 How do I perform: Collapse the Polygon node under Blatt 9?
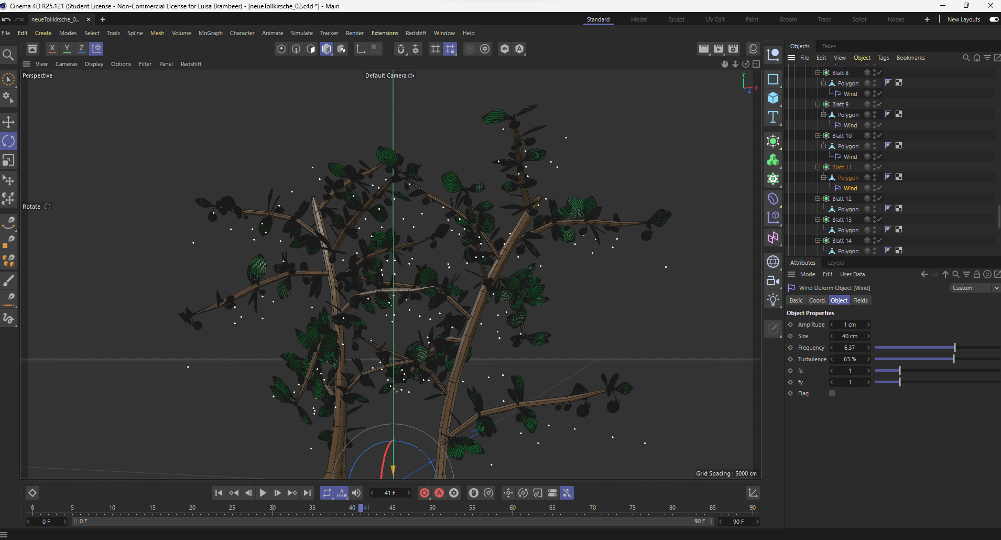[823, 115]
